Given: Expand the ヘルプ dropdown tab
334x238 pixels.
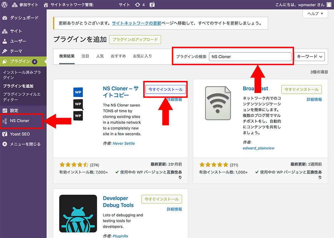Looking at the screenshot, I should pos(315,14).
